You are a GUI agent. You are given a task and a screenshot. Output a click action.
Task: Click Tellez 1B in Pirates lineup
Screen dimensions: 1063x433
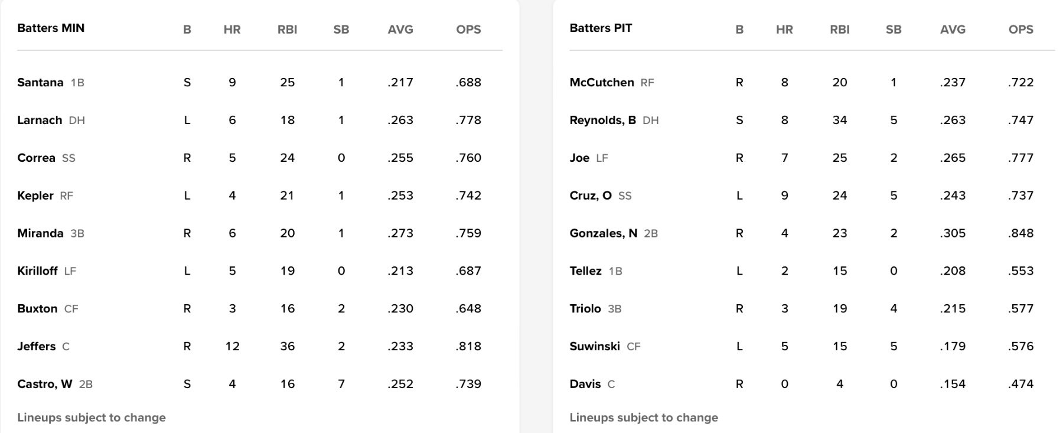coord(585,271)
